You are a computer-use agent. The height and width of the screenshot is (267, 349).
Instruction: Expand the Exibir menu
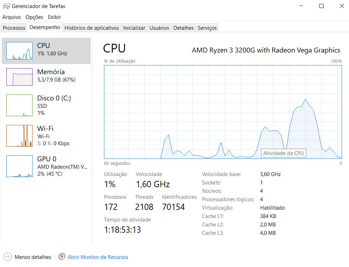[54, 17]
